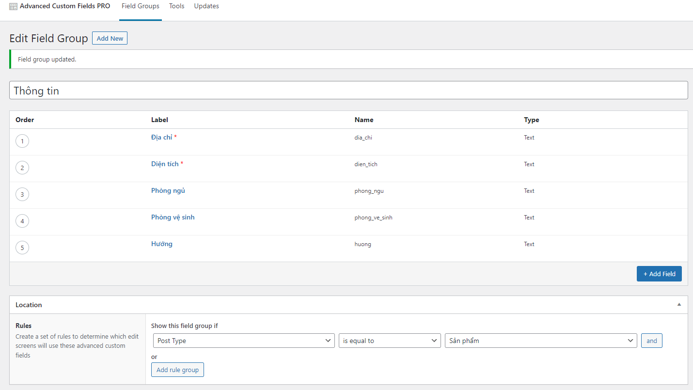Click the Add rule group button
Viewport: 693px width, 390px height.
(x=177, y=370)
